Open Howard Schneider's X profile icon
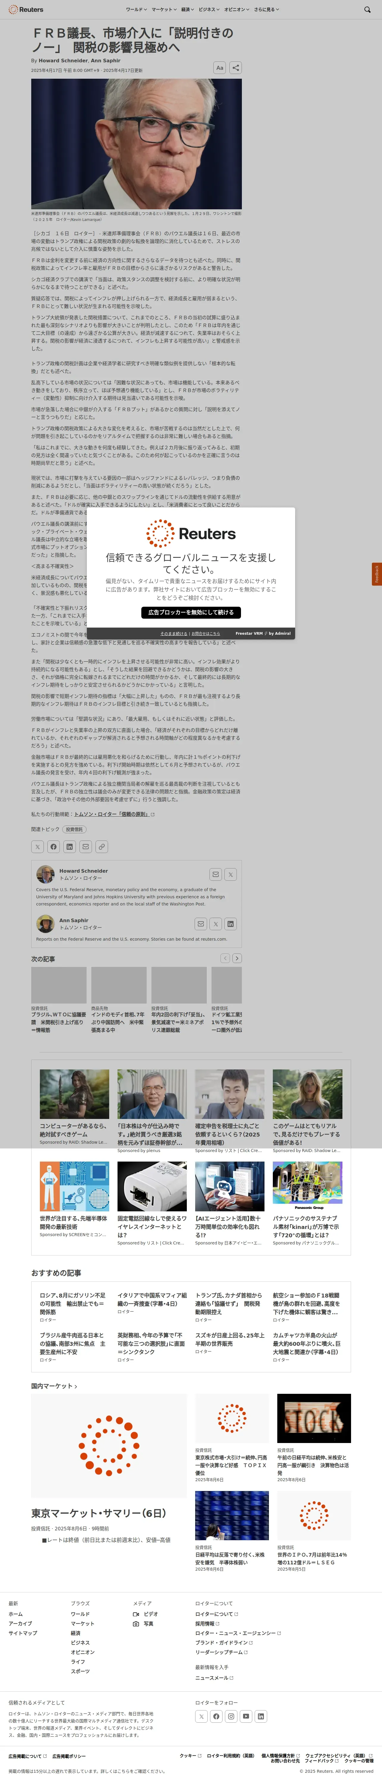The width and height of the screenshot is (382, 1782). tap(231, 874)
